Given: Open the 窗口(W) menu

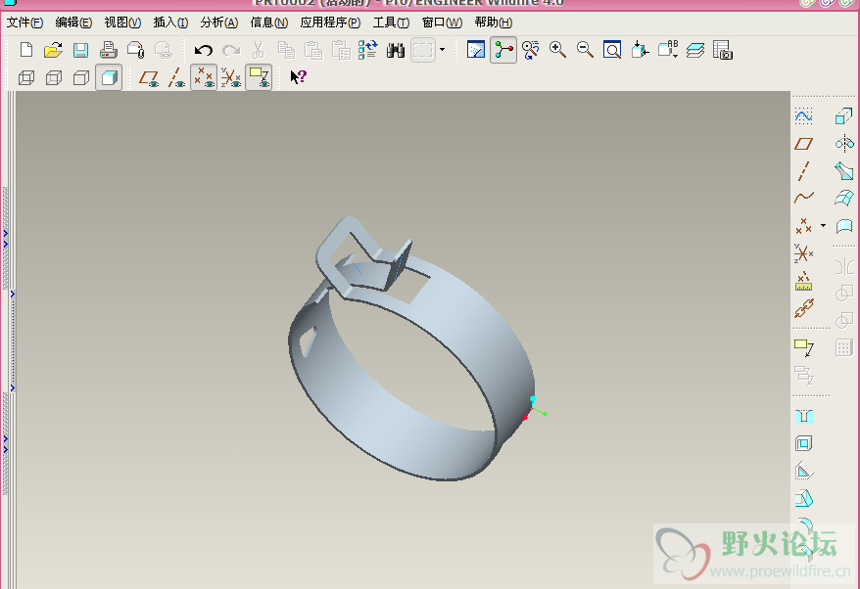Looking at the screenshot, I should (442, 23).
